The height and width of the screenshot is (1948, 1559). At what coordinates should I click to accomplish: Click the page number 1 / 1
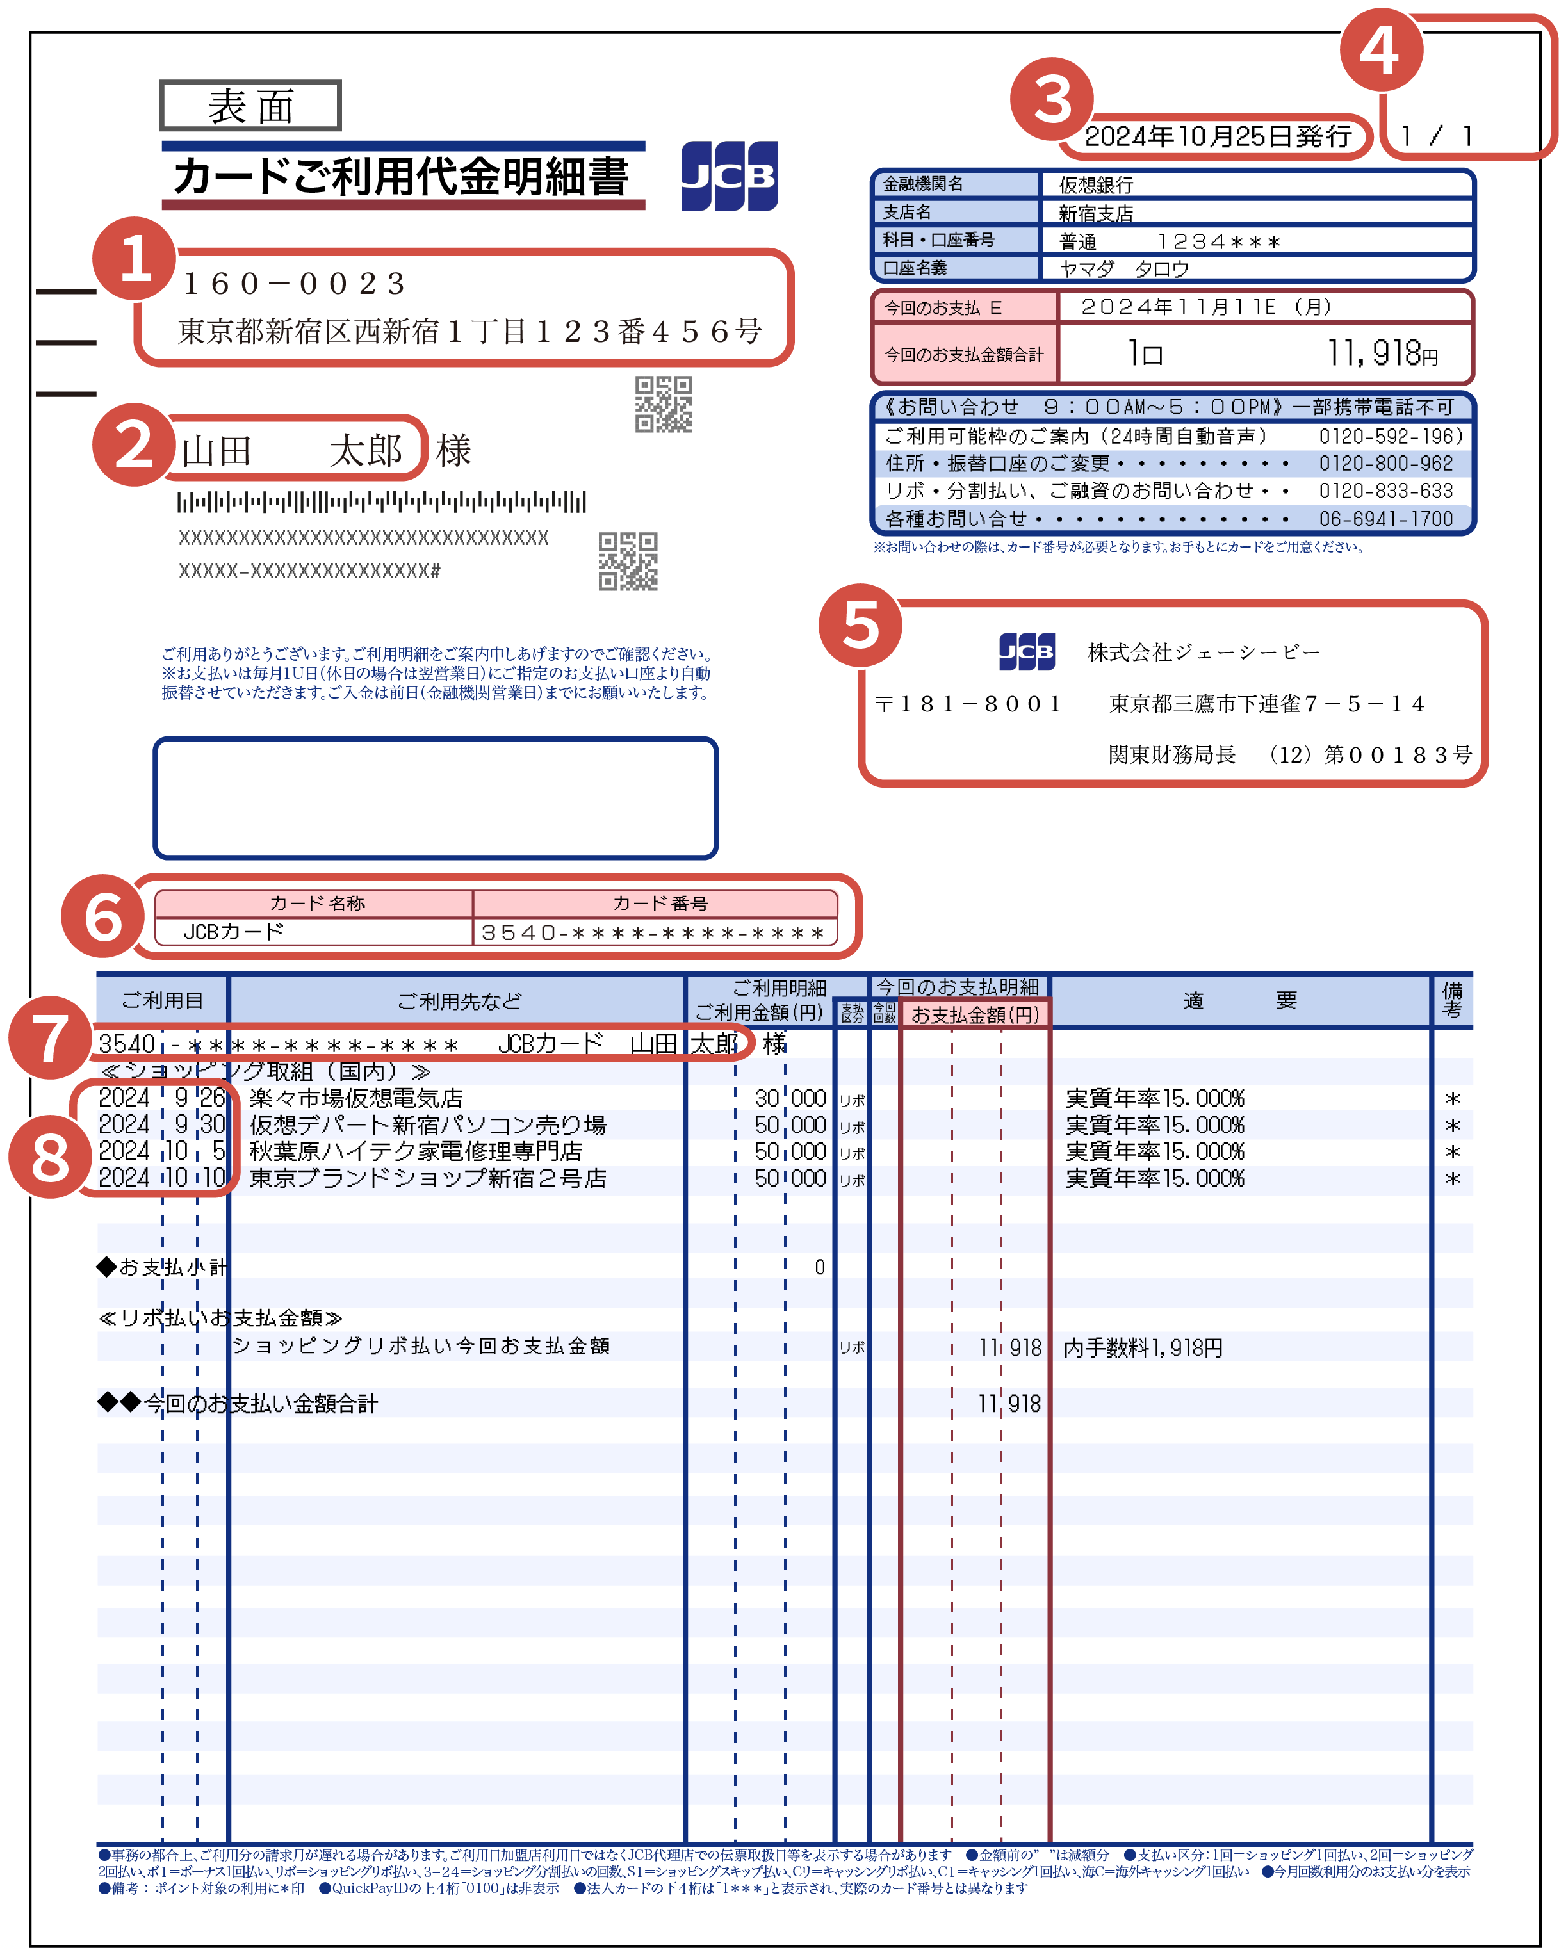(1437, 136)
